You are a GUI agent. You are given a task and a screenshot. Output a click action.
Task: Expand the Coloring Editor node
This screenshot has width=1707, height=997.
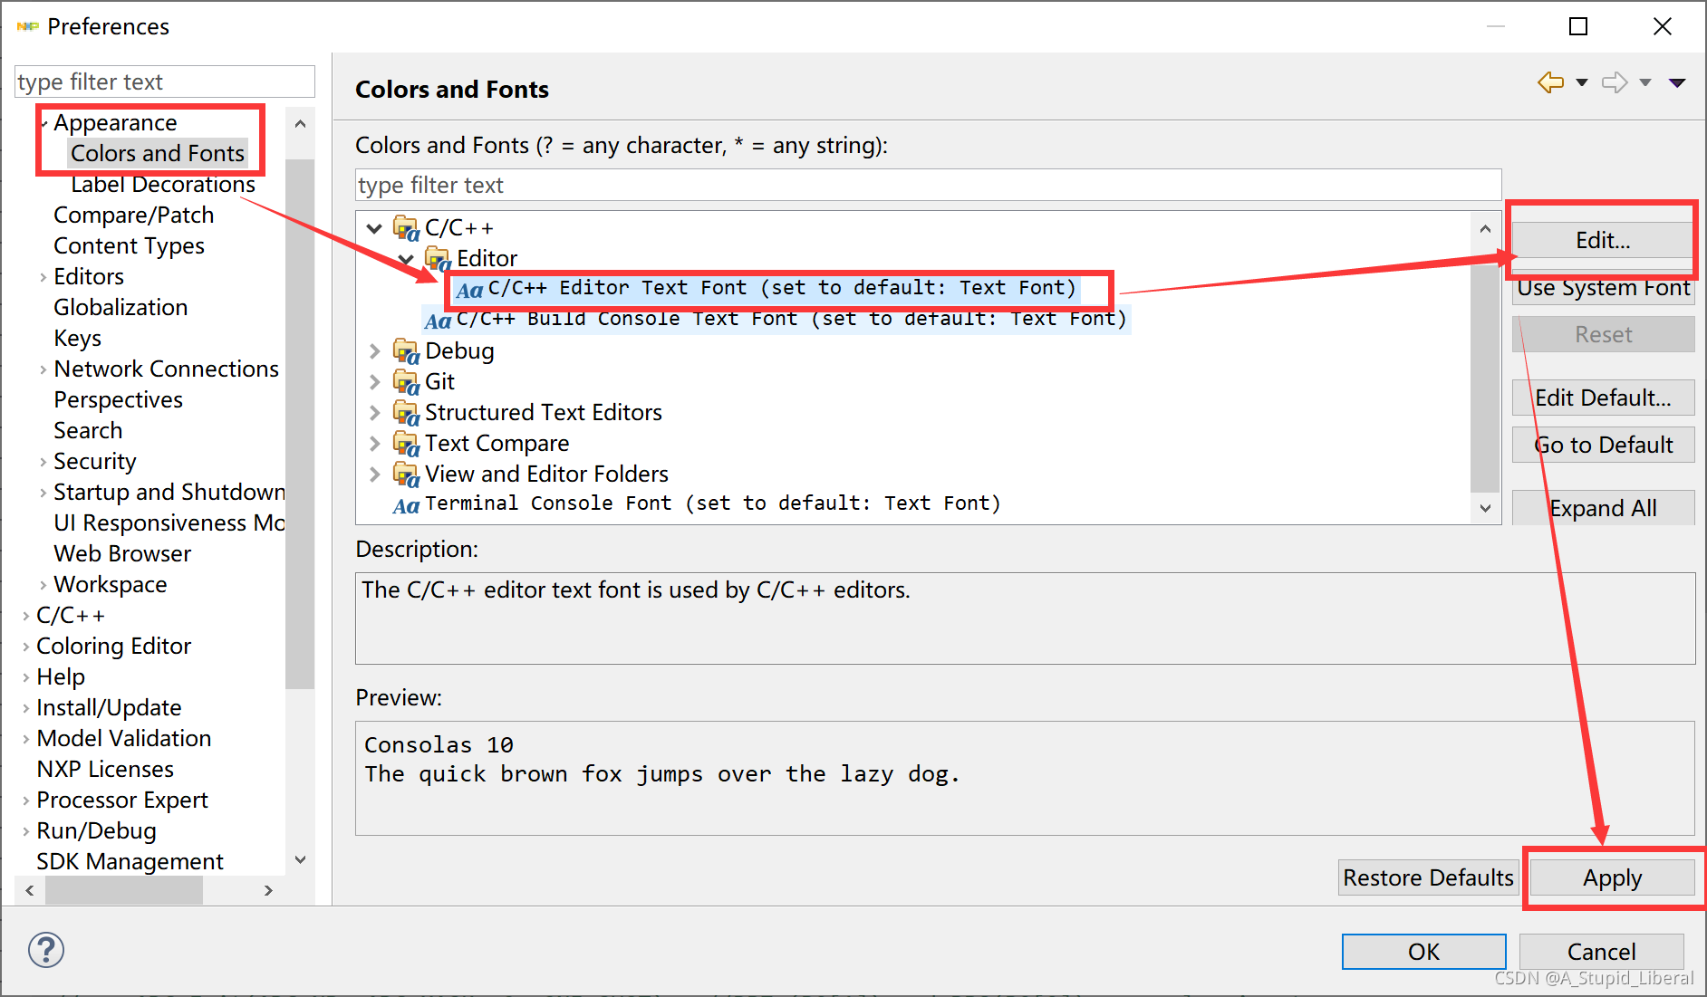pos(25,647)
